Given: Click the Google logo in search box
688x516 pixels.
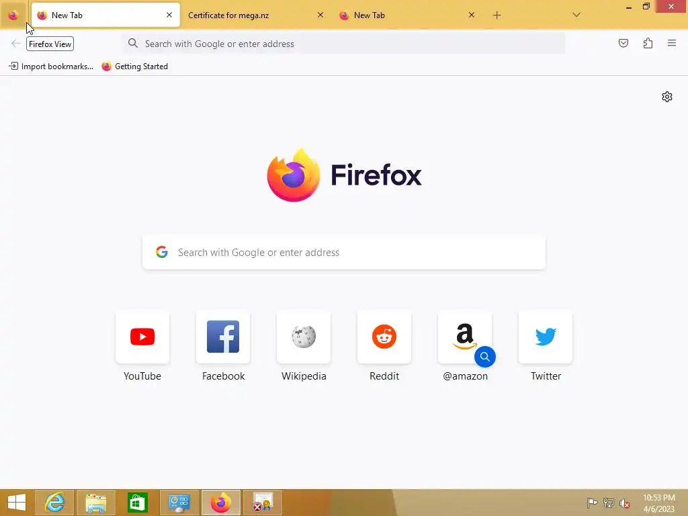Looking at the screenshot, I should (162, 252).
